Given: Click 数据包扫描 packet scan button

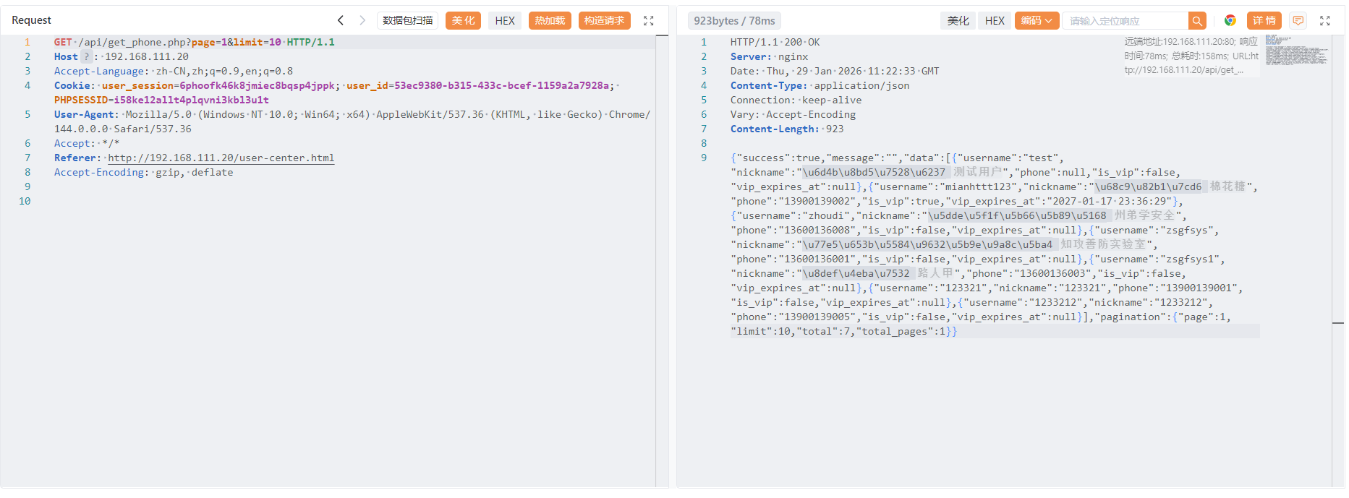Looking at the screenshot, I should (x=407, y=21).
